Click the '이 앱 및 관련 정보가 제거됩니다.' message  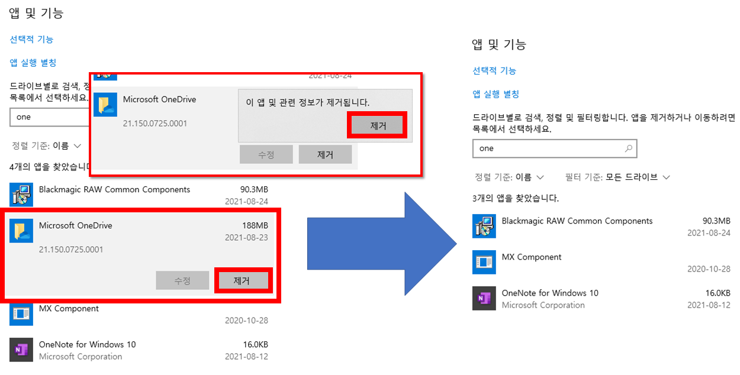pos(308,102)
